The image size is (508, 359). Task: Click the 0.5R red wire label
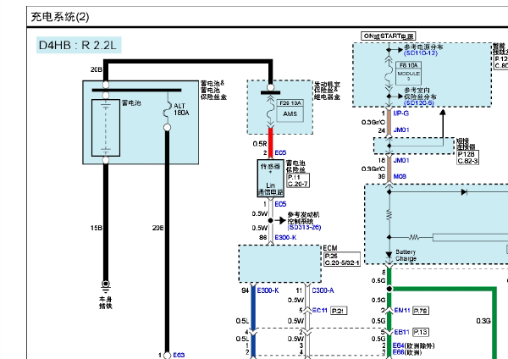point(260,144)
